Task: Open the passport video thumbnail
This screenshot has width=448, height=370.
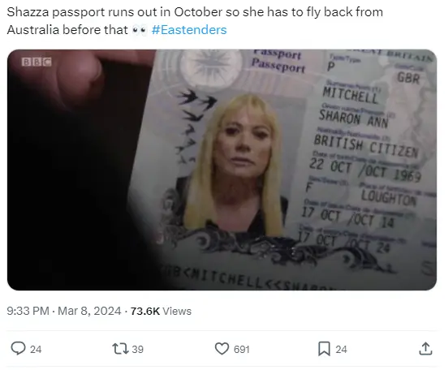Action: [222, 170]
